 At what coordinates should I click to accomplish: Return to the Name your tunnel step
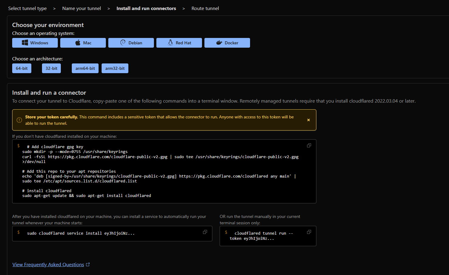[82, 8]
